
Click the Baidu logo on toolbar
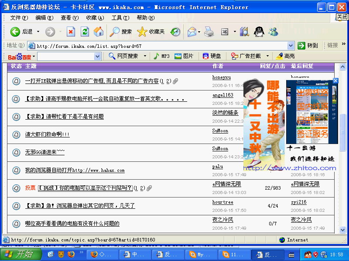coord(19,57)
